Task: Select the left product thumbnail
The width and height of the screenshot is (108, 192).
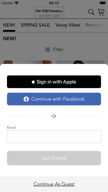Action: pos(27,62)
